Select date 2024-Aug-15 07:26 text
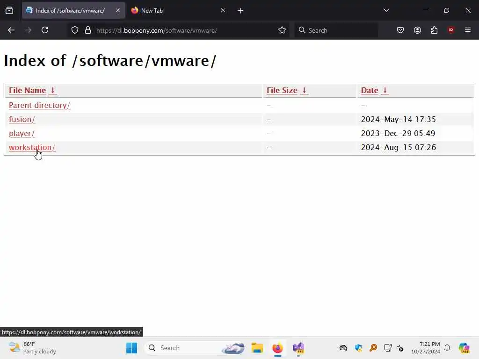479x359 pixels. [x=399, y=147]
